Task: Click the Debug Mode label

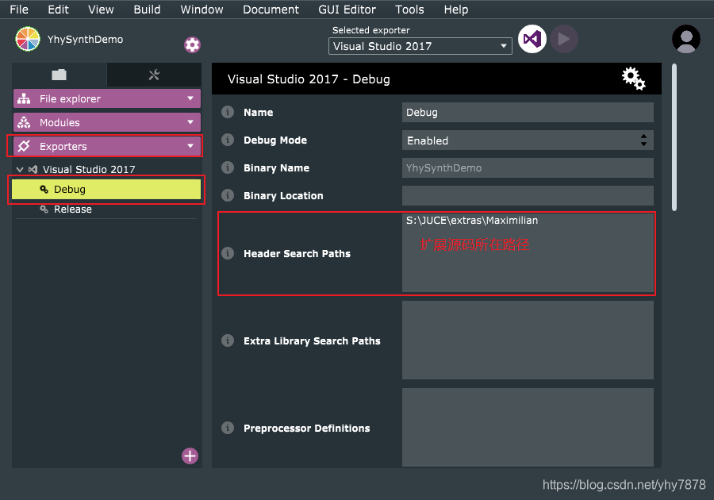Action: click(275, 140)
